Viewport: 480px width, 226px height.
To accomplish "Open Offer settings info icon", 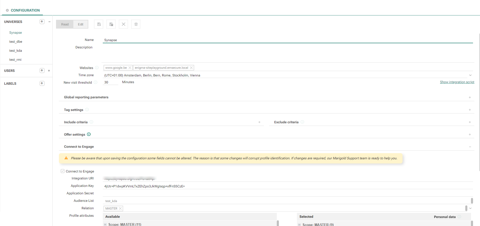I will pyautogui.click(x=89, y=134).
